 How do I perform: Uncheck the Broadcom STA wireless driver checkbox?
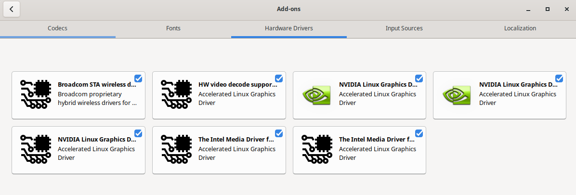point(138,78)
